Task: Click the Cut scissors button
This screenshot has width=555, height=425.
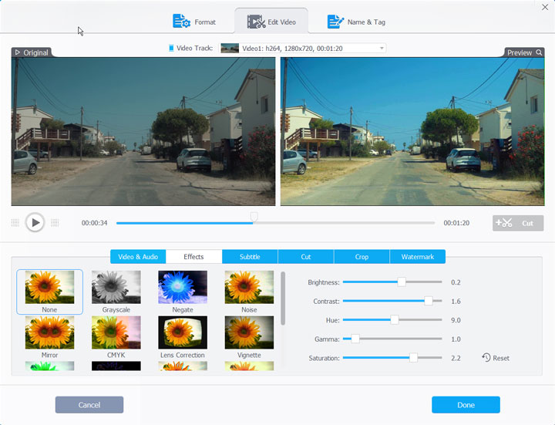Action: pyautogui.click(x=518, y=223)
